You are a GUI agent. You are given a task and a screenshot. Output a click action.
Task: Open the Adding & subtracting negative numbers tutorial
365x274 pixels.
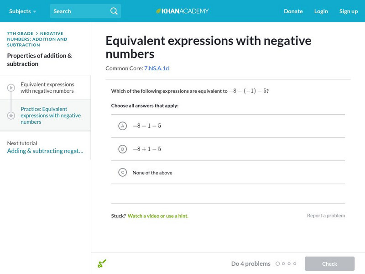click(45, 151)
